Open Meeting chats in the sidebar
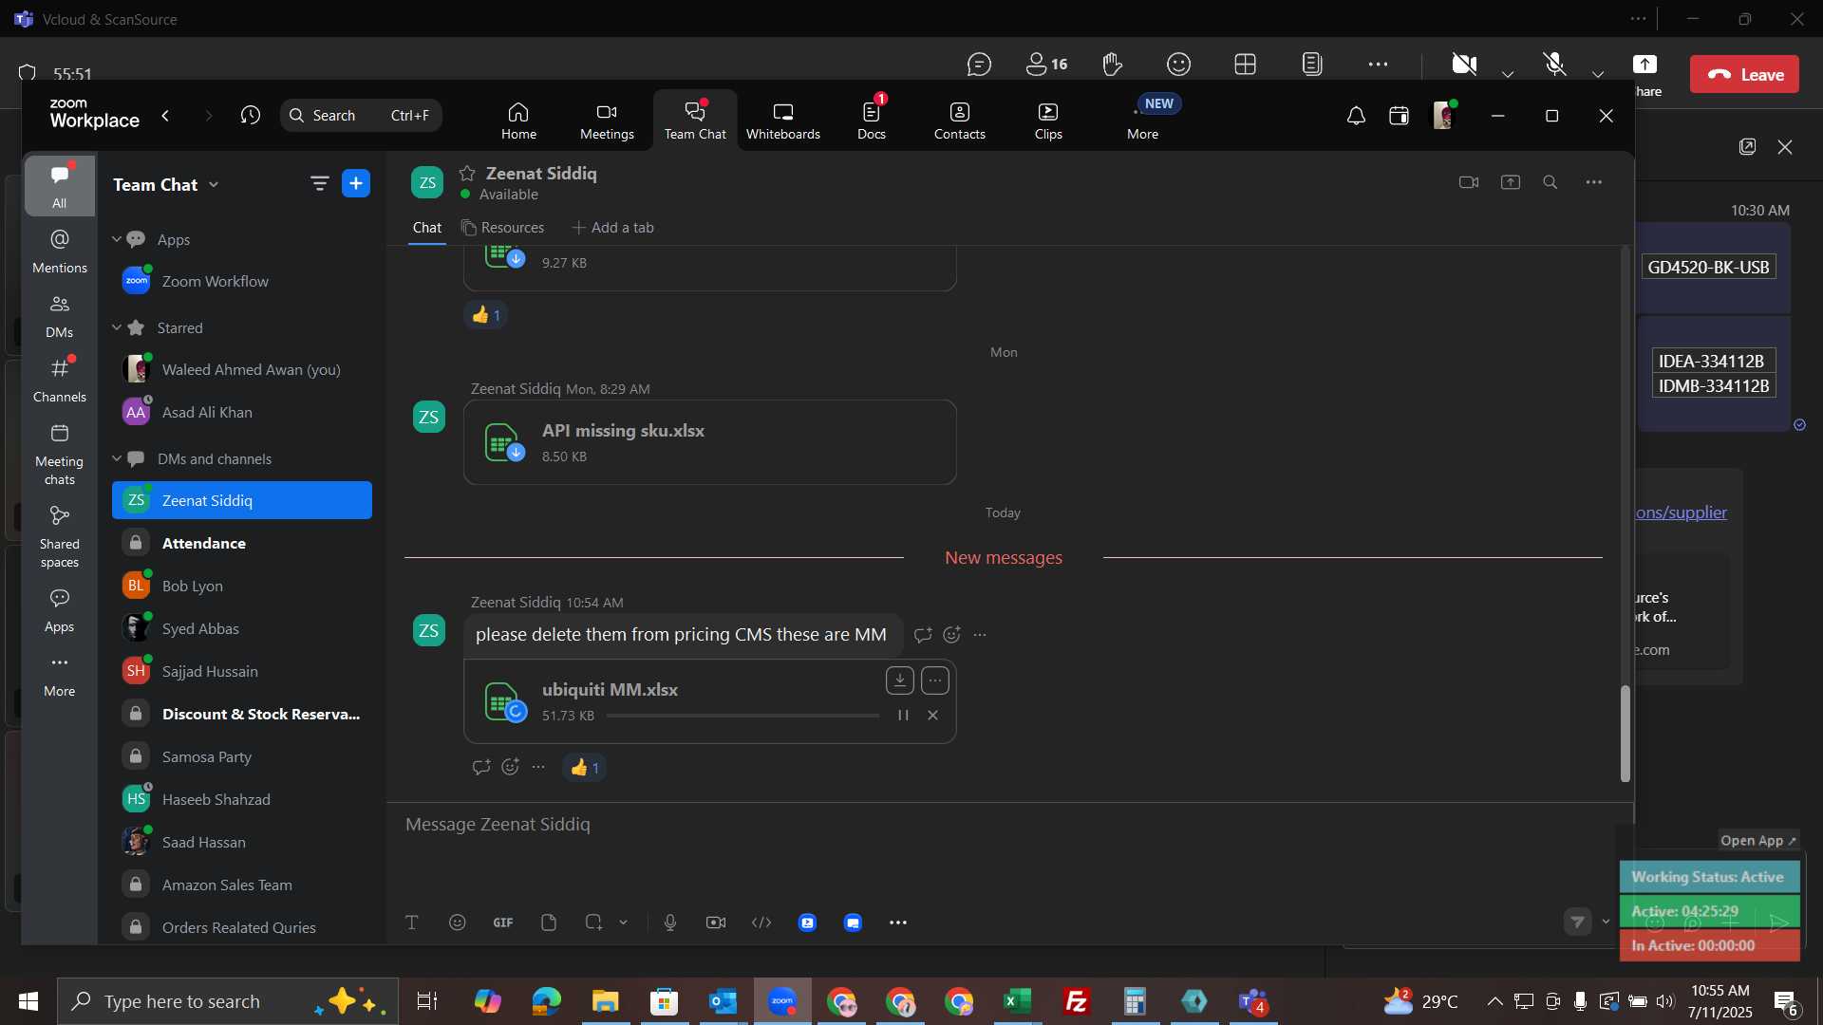 tap(60, 455)
